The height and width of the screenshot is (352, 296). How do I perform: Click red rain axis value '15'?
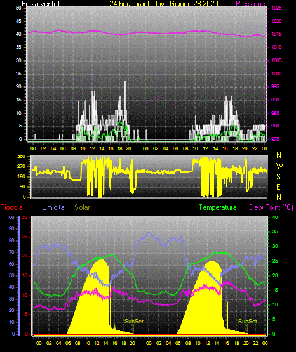[x=25, y=275]
